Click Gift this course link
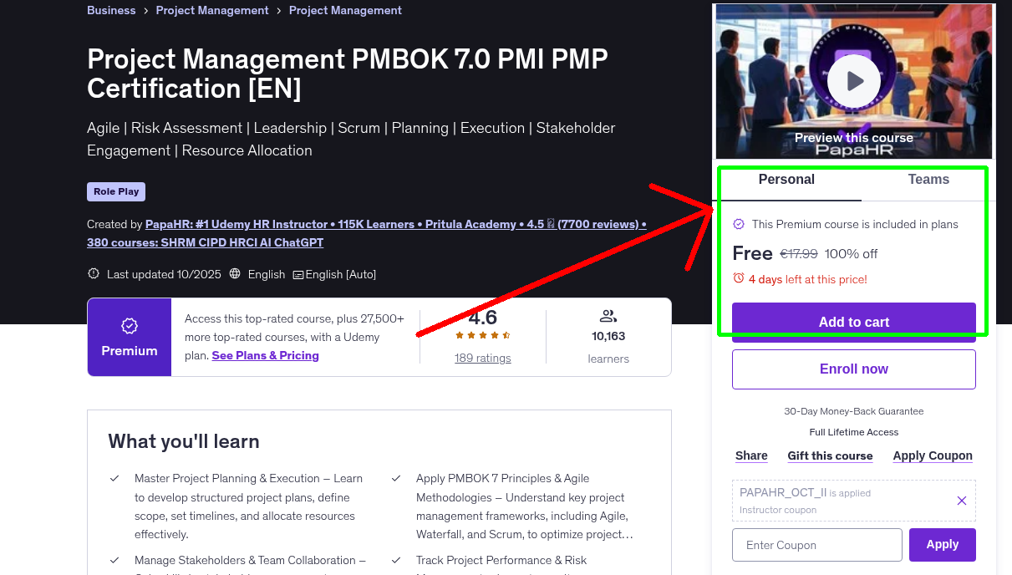This screenshot has height=575, width=1012. click(830, 456)
